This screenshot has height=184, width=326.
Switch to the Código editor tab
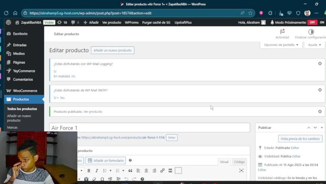[x=239, y=162]
